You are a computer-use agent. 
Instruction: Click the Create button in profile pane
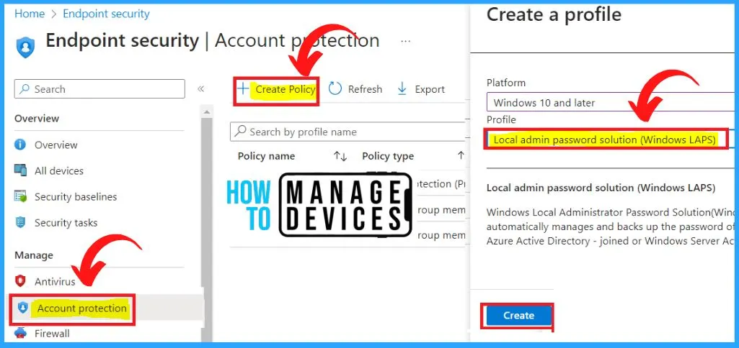click(x=518, y=316)
